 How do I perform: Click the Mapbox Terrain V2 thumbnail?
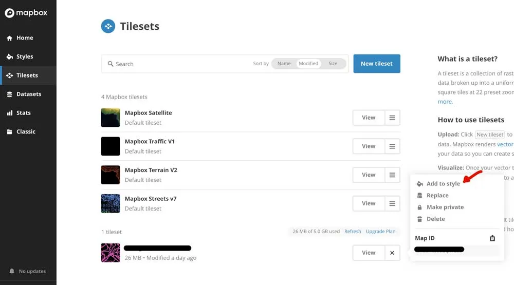111,175
